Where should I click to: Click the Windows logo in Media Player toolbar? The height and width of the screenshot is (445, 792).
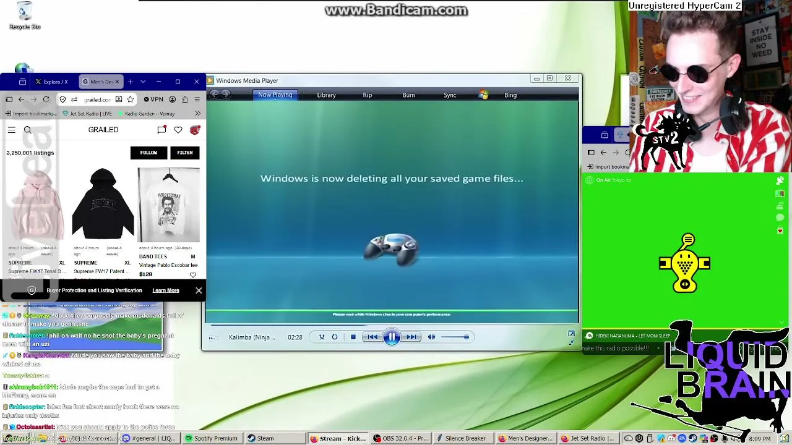coord(483,95)
